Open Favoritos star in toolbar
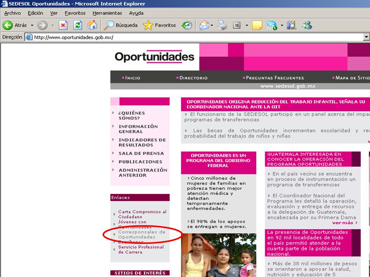370x277 pixels. tap(160, 25)
